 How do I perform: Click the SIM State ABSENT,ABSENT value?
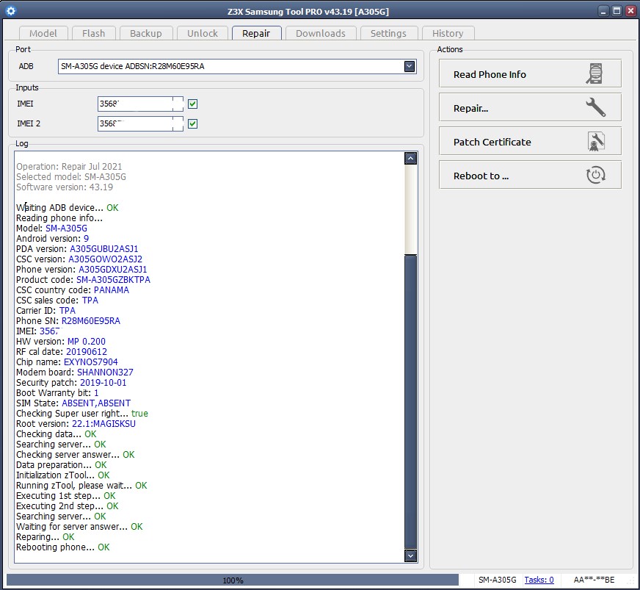(96, 403)
